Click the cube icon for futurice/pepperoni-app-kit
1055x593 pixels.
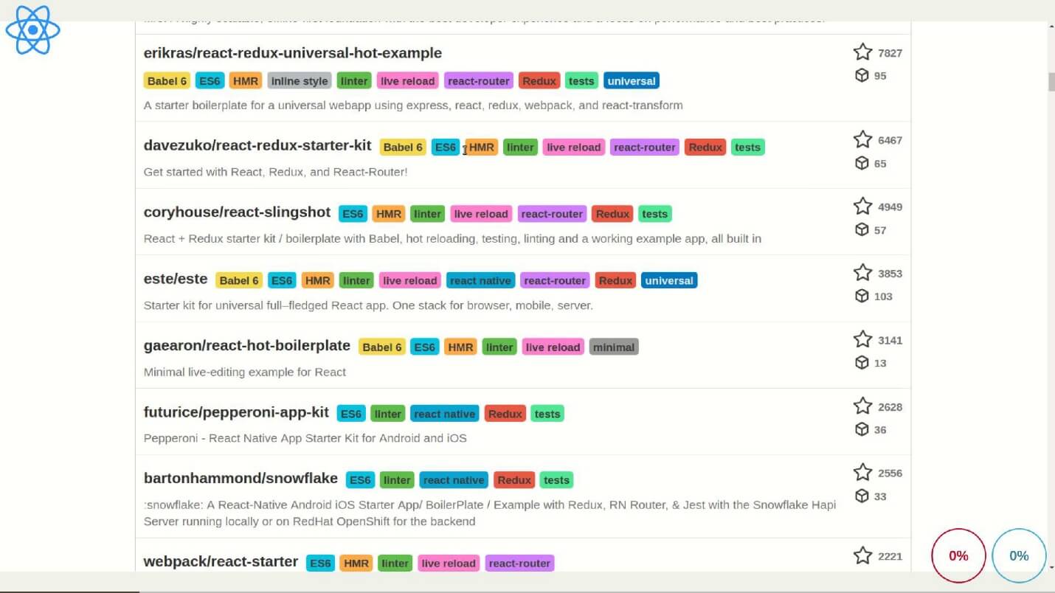[862, 429]
